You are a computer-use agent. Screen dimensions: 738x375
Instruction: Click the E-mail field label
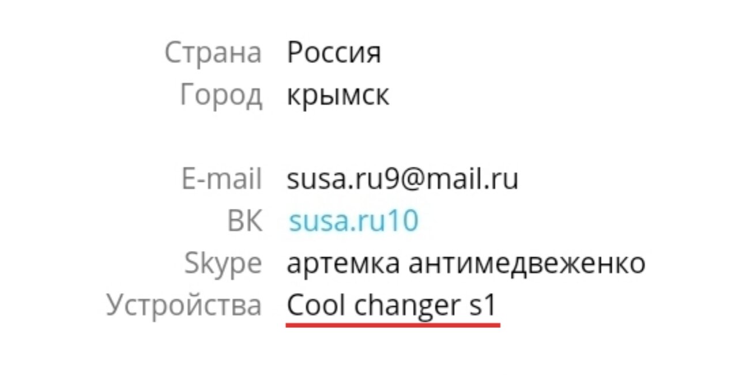pos(221,179)
